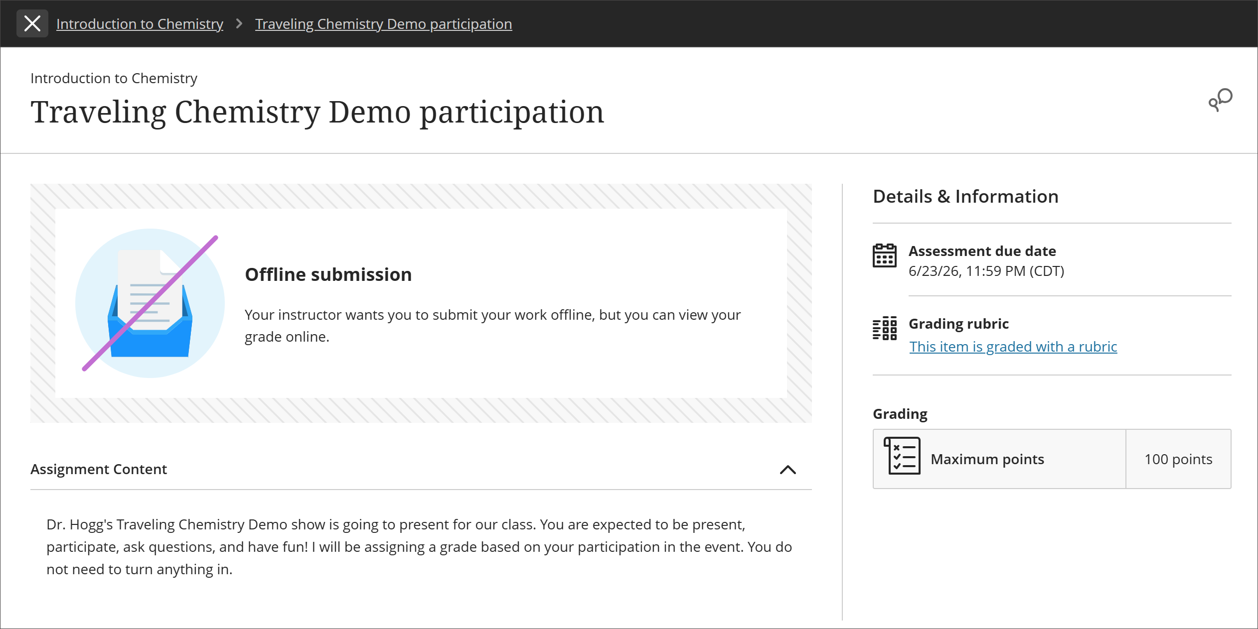
Task: Click the page title Traveling Chemistry Demo participation
Action: click(x=317, y=112)
